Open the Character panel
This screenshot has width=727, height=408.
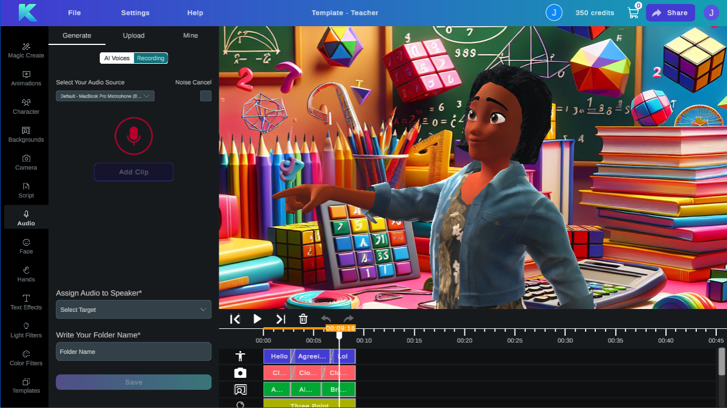point(26,106)
